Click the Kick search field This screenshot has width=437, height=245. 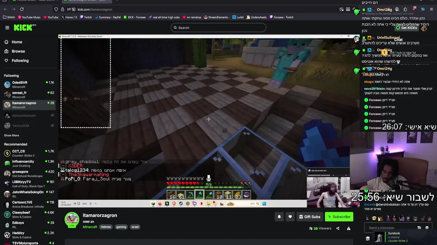pos(218,28)
